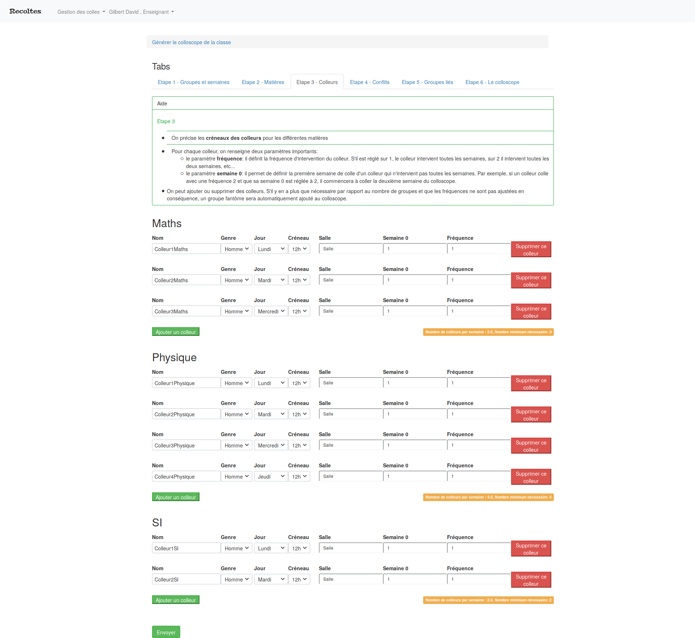Open the Genre dropdown for Colleur2SI

click(236, 579)
